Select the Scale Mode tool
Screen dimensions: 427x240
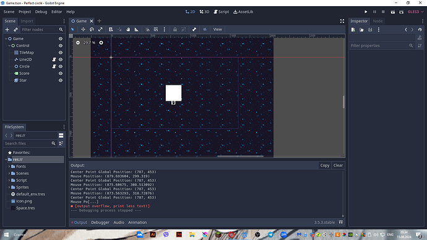100,30
